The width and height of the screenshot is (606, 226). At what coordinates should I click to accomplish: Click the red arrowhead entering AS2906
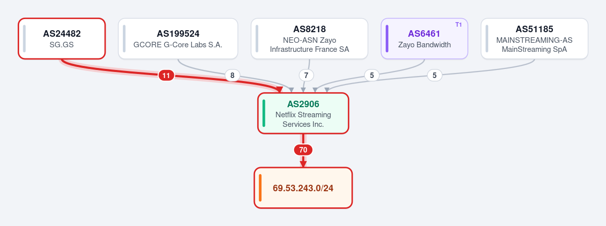pyautogui.click(x=279, y=90)
